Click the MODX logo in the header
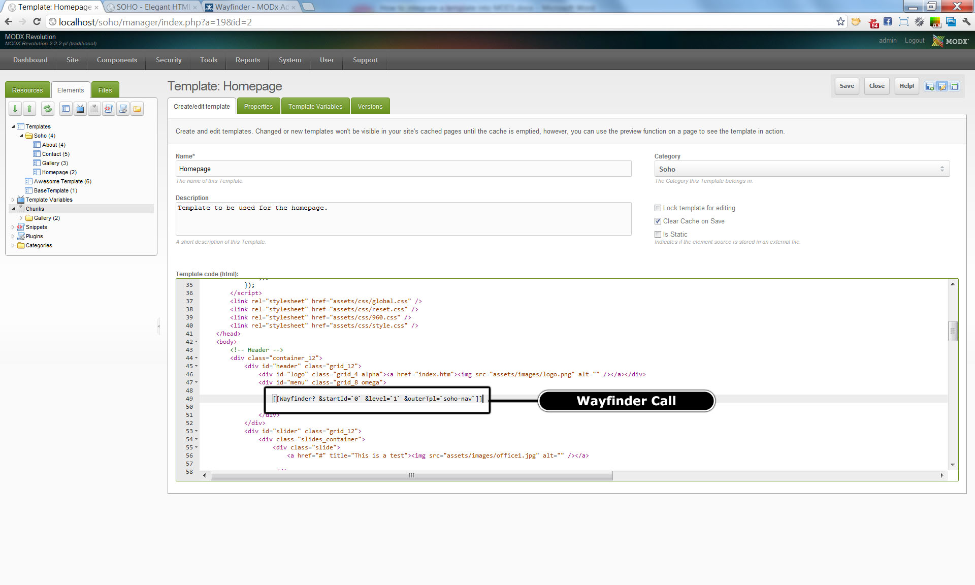This screenshot has width=975, height=585. [950, 41]
